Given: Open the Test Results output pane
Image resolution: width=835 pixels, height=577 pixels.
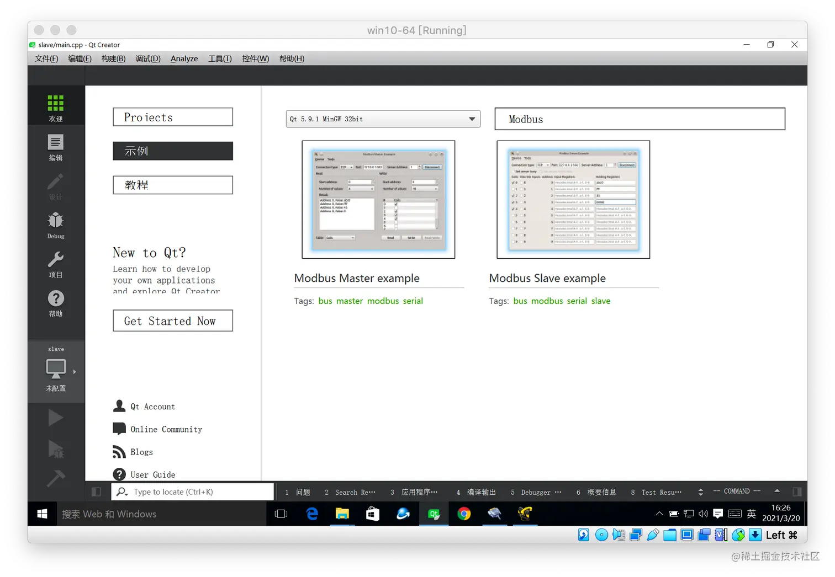Looking at the screenshot, I should click(656, 492).
